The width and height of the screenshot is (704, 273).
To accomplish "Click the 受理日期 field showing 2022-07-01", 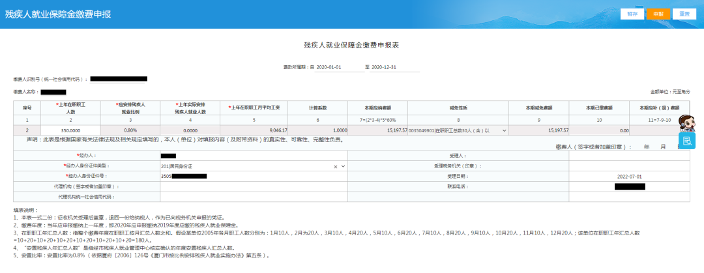I will pos(629,176).
